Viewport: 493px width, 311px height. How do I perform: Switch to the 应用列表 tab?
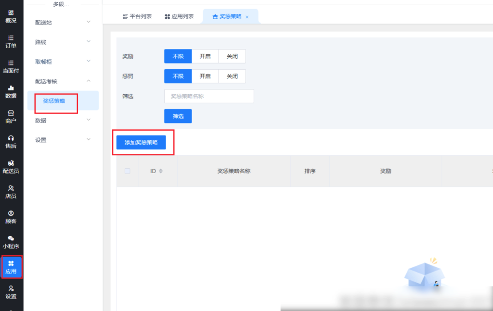point(179,16)
